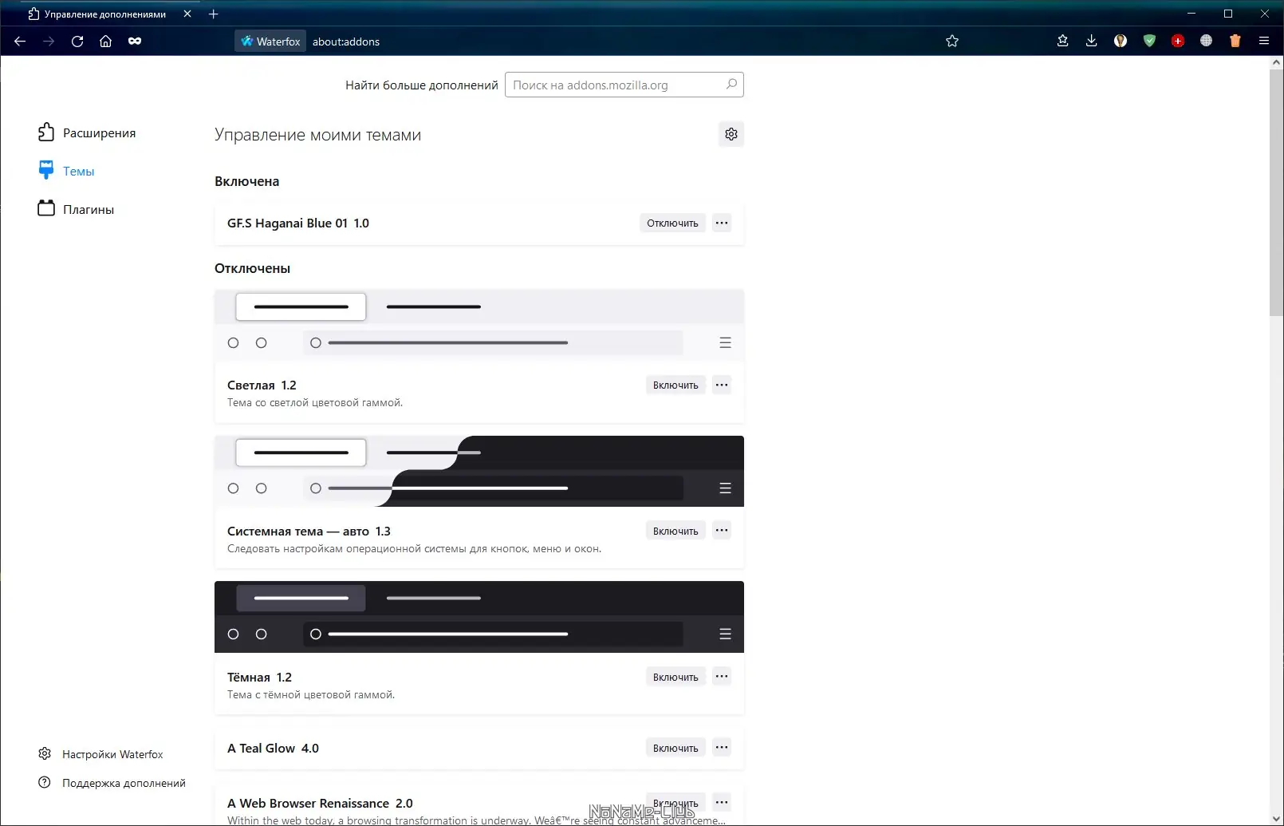Open more options for GF.S Haganai Blue 01
The width and height of the screenshot is (1284, 826).
click(x=722, y=223)
